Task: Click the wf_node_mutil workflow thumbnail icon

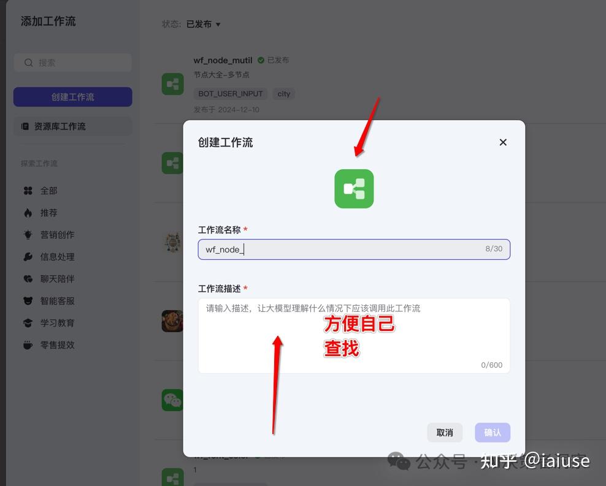Action: [x=172, y=83]
